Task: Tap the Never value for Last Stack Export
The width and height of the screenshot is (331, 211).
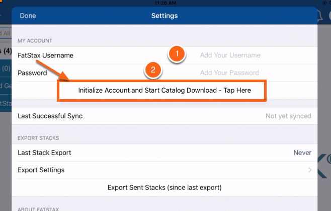Action: pyautogui.click(x=302, y=153)
